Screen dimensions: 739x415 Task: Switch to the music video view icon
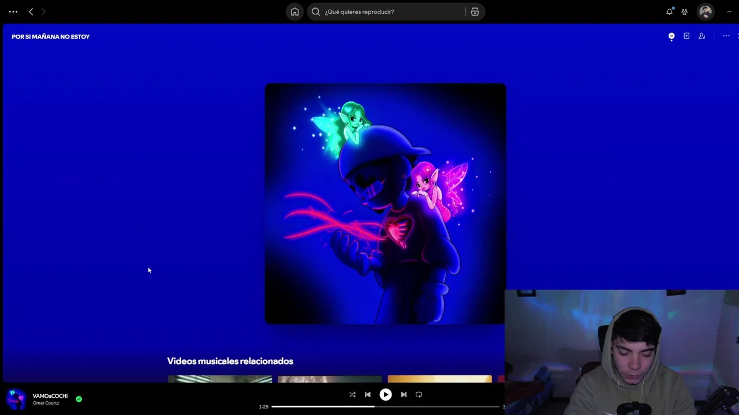(x=686, y=36)
